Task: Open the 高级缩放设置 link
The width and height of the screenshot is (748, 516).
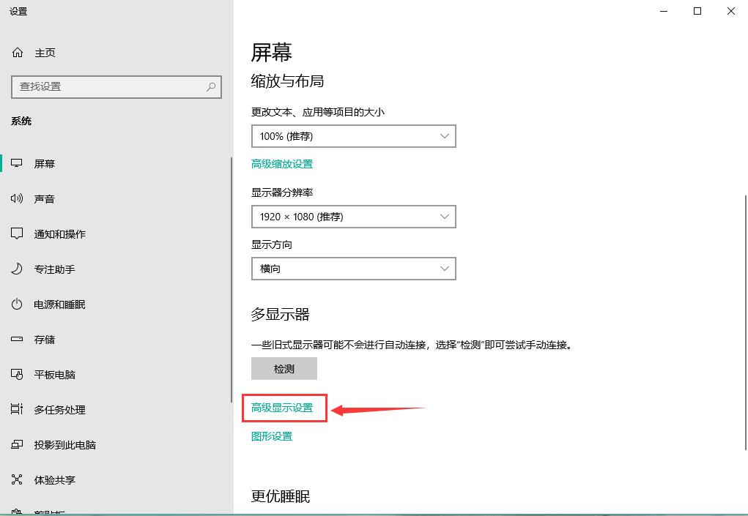Action: [x=282, y=164]
